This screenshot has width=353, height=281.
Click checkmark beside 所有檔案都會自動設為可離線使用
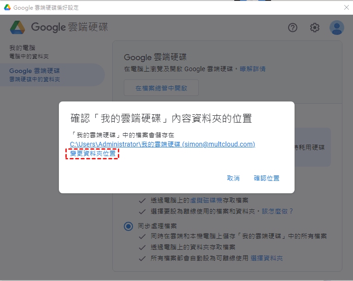(x=142, y=259)
